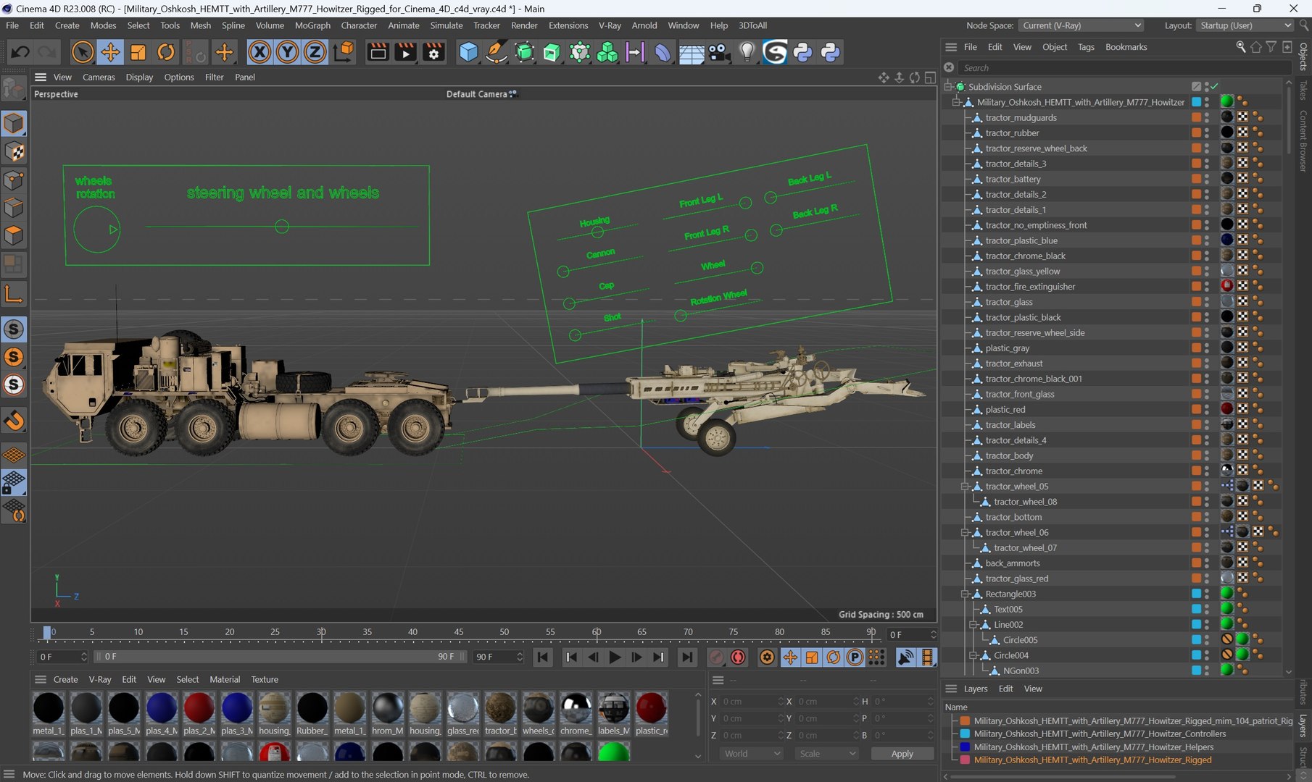
Task: Toggle Y axis lock
Action: [x=287, y=52]
